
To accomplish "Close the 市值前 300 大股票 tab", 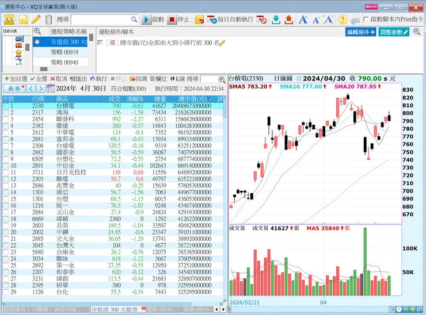I will pyautogui.click(x=143, y=309).
